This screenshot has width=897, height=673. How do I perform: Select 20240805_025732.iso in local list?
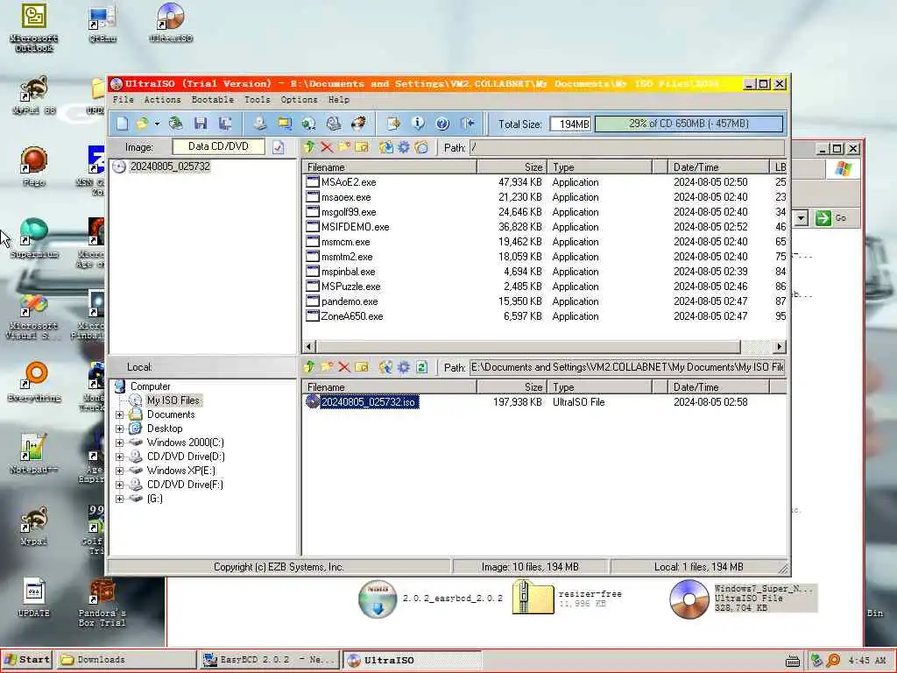click(x=369, y=401)
